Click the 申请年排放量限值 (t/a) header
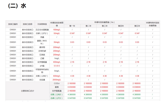 (x=105, y=22)
